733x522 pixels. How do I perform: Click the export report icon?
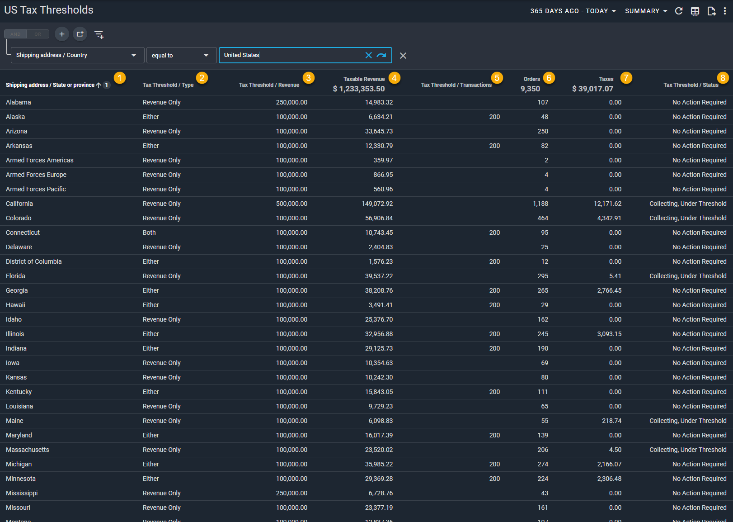point(711,11)
